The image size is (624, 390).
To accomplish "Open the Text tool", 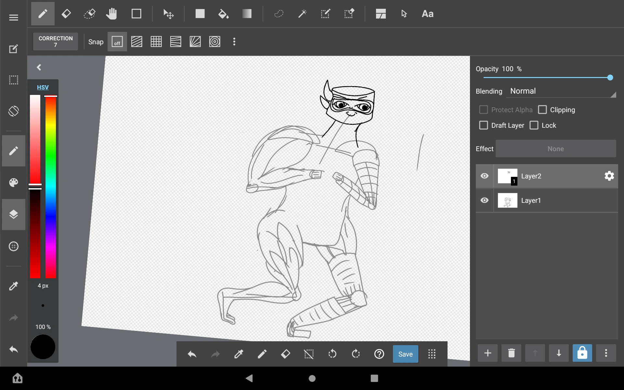I will click(x=427, y=14).
